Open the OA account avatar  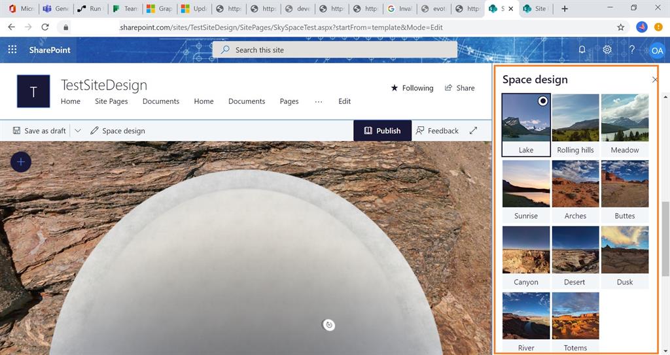[657, 50]
